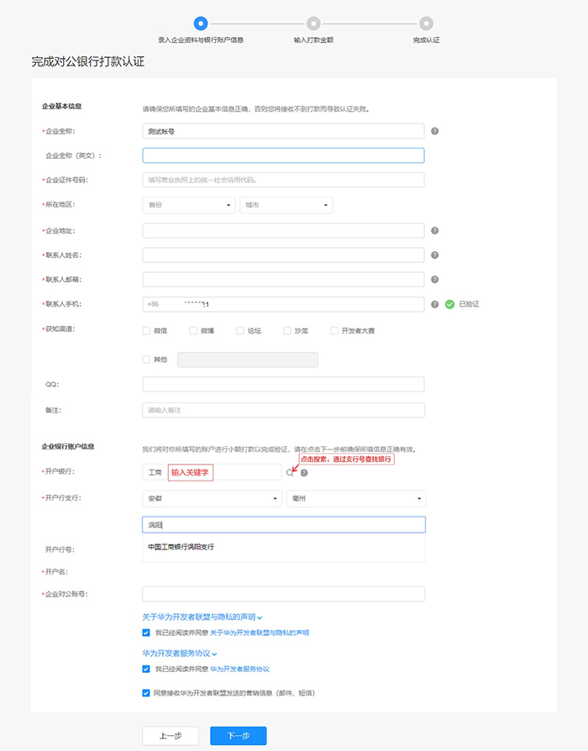The height and width of the screenshot is (751, 588).
Task: Open the 城市 city dropdown
Action: click(x=286, y=205)
